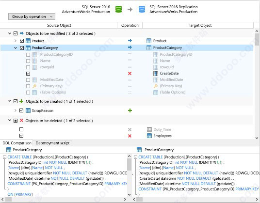The width and height of the screenshot is (260, 203).
Task: Open the Group by operation dropdown
Action: 32,16
